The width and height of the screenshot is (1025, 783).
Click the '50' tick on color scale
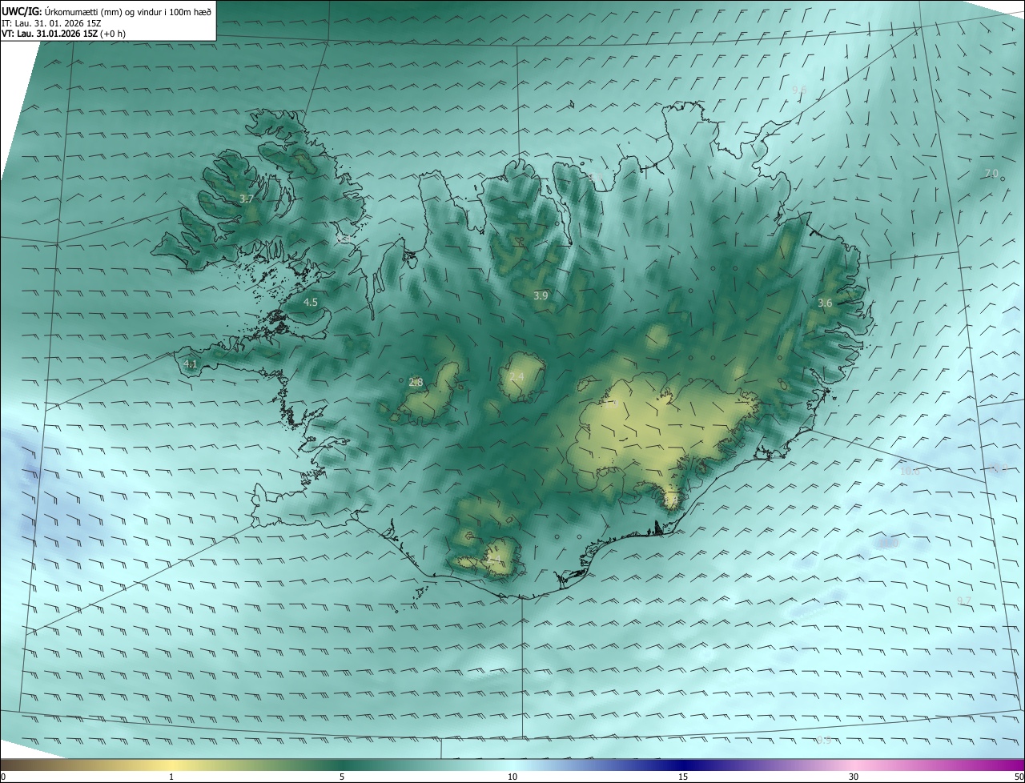pyautogui.click(x=1019, y=777)
